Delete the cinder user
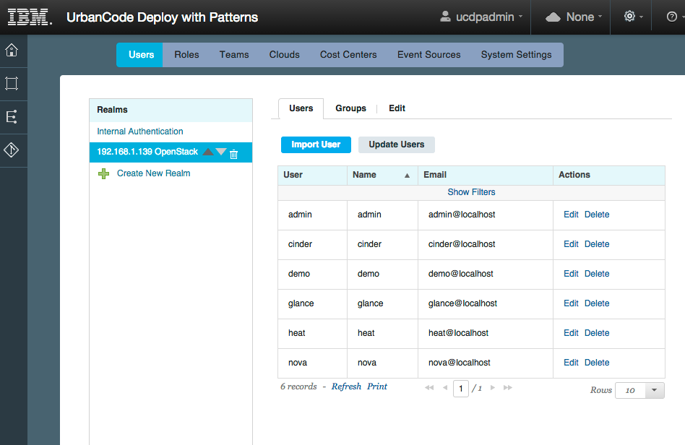Image resolution: width=685 pixels, height=445 pixels. point(597,244)
